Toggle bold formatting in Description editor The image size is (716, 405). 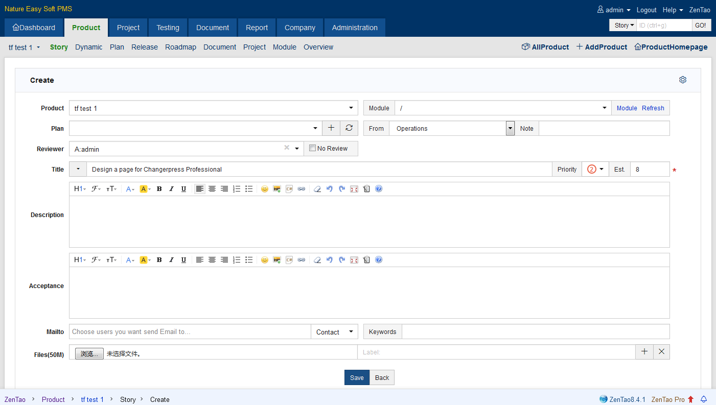(159, 189)
